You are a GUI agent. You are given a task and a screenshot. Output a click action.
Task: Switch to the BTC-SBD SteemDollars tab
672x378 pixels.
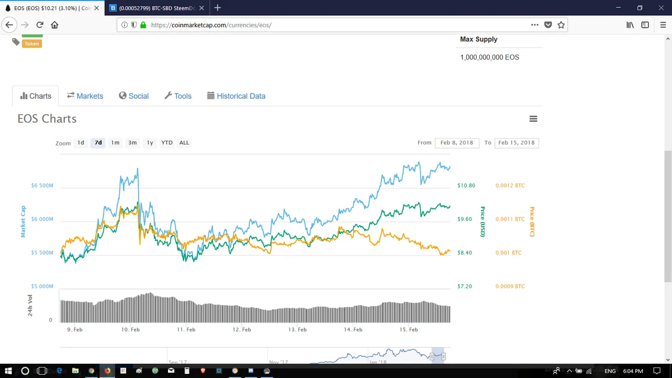pyautogui.click(x=156, y=8)
